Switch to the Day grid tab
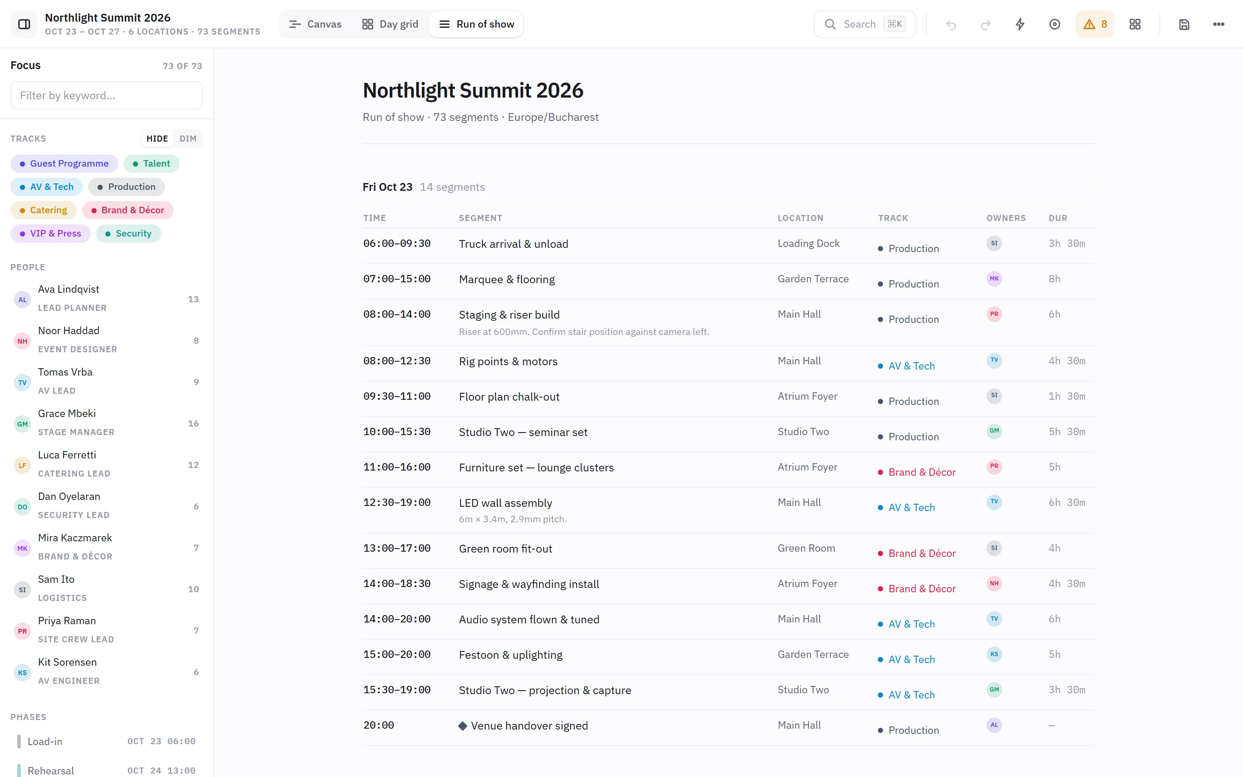This screenshot has width=1243, height=777. tap(390, 24)
